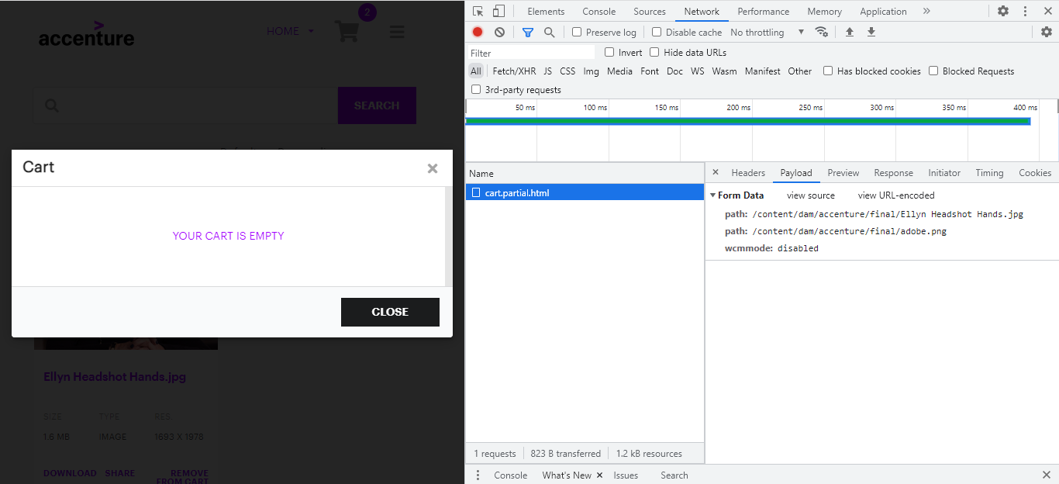This screenshot has width=1059, height=484.
Task: Toggle the Invert filter checkbox
Action: 609,52
